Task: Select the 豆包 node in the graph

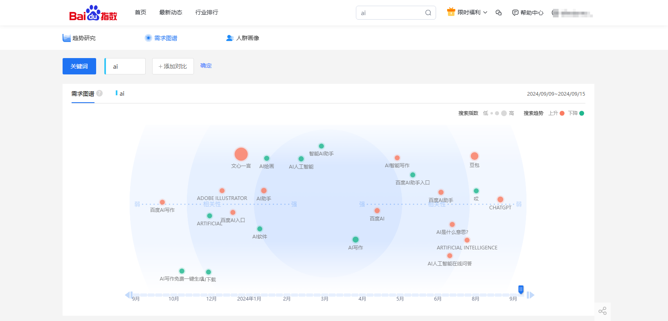Action: (475, 156)
